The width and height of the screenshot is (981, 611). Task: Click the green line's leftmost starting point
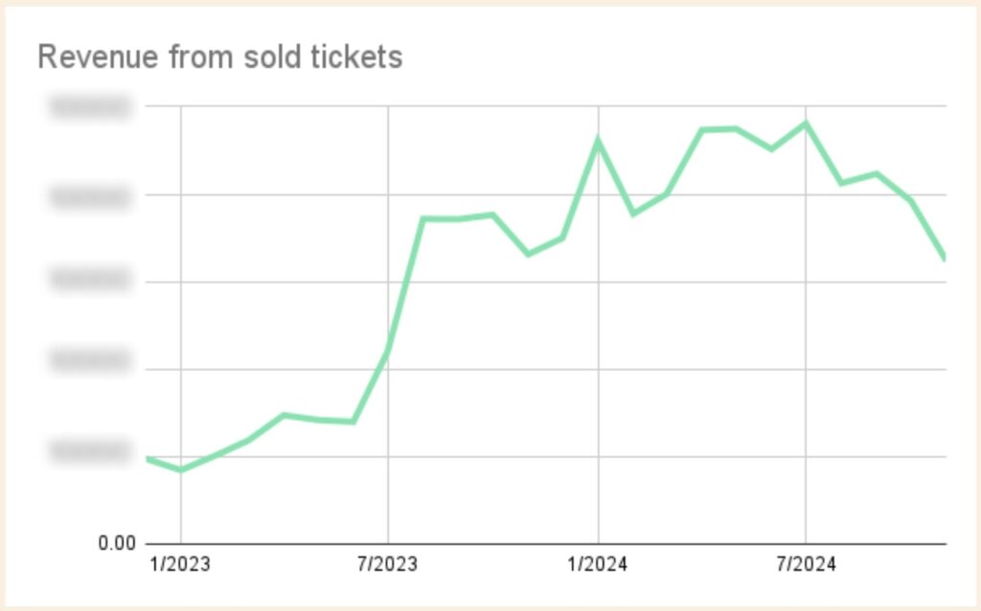pos(148,459)
